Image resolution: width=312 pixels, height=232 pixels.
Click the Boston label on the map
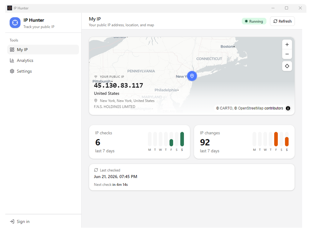coord(227,47)
